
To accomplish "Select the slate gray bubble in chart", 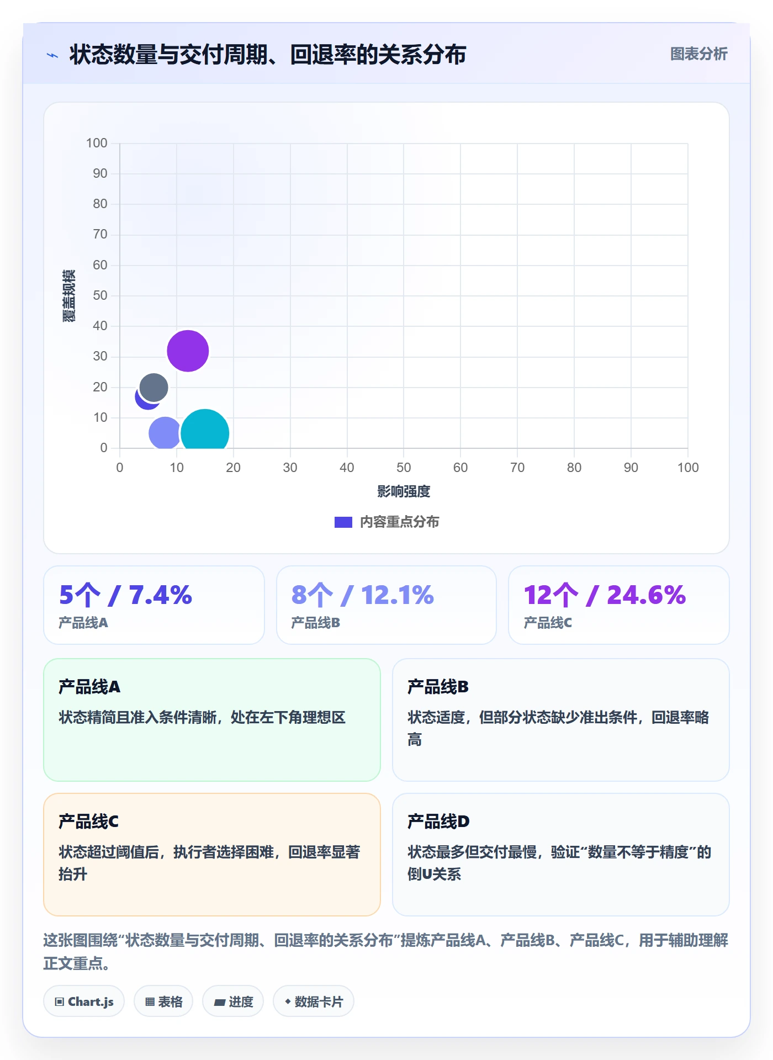I will click(x=153, y=387).
